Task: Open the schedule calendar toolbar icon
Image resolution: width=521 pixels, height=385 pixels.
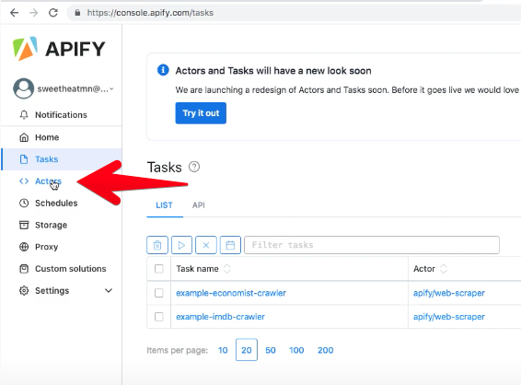Action: tap(230, 245)
